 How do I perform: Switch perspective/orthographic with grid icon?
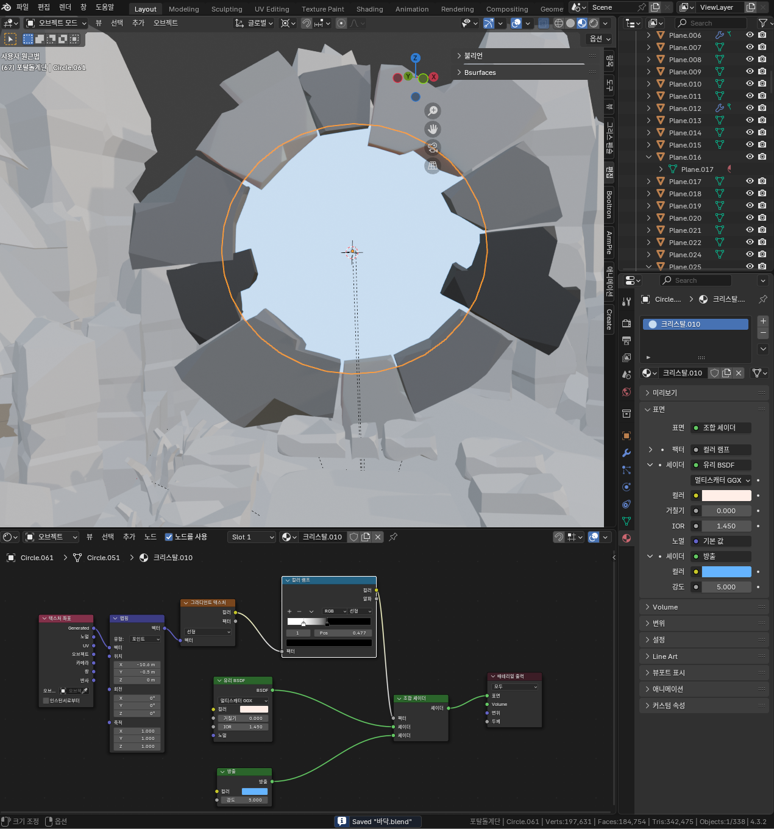tap(433, 166)
